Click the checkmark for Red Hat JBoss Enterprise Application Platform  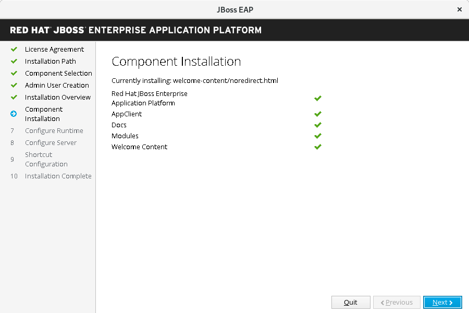(318, 98)
